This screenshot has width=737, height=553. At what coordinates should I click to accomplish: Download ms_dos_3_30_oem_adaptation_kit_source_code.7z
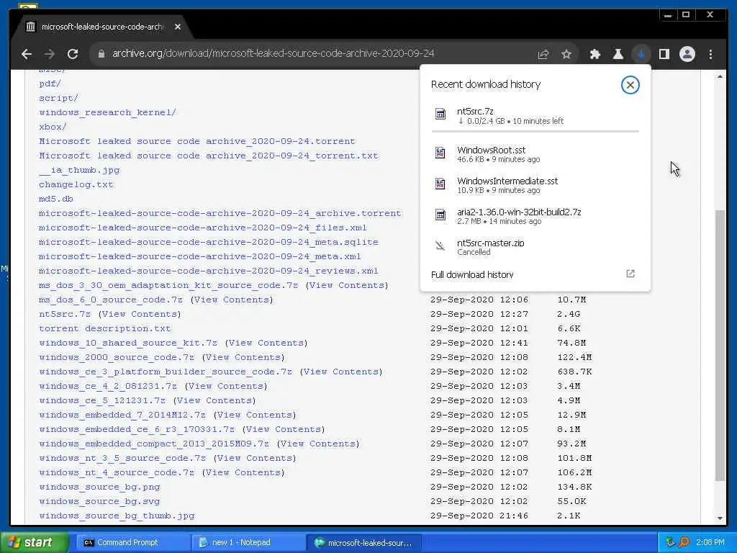point(168,285)
